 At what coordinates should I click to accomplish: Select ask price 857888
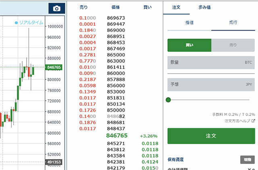[x=116, y=79]
